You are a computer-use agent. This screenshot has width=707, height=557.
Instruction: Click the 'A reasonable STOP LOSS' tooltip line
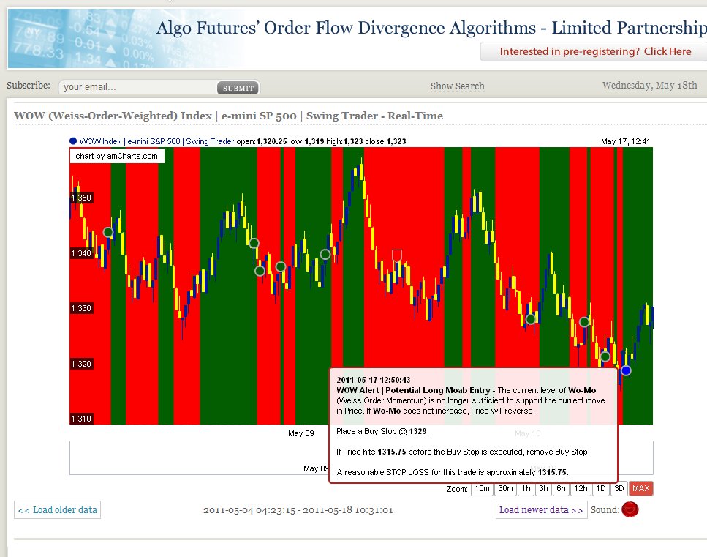point(453,472)
